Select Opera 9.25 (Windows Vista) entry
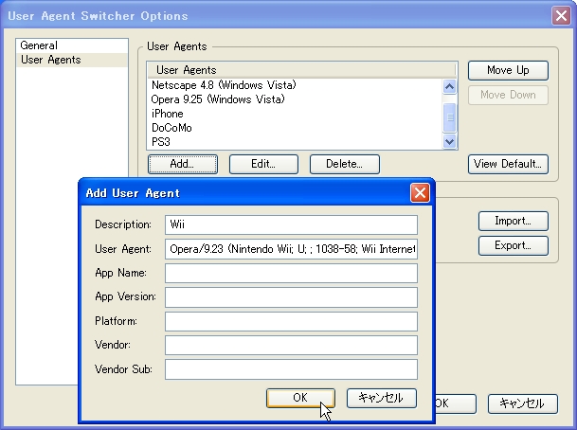The height and width of the screenshot is (430, 577). point(295,99)
